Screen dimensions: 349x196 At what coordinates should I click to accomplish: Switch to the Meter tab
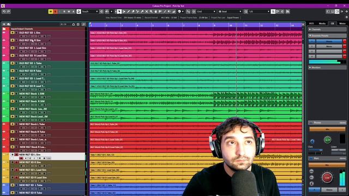pyautogui.click(x=342, y=23)
